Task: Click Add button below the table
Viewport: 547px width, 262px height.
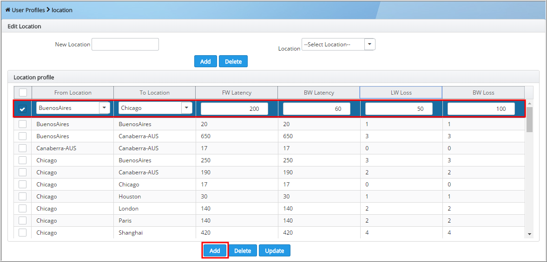Action: pos(215,250)
